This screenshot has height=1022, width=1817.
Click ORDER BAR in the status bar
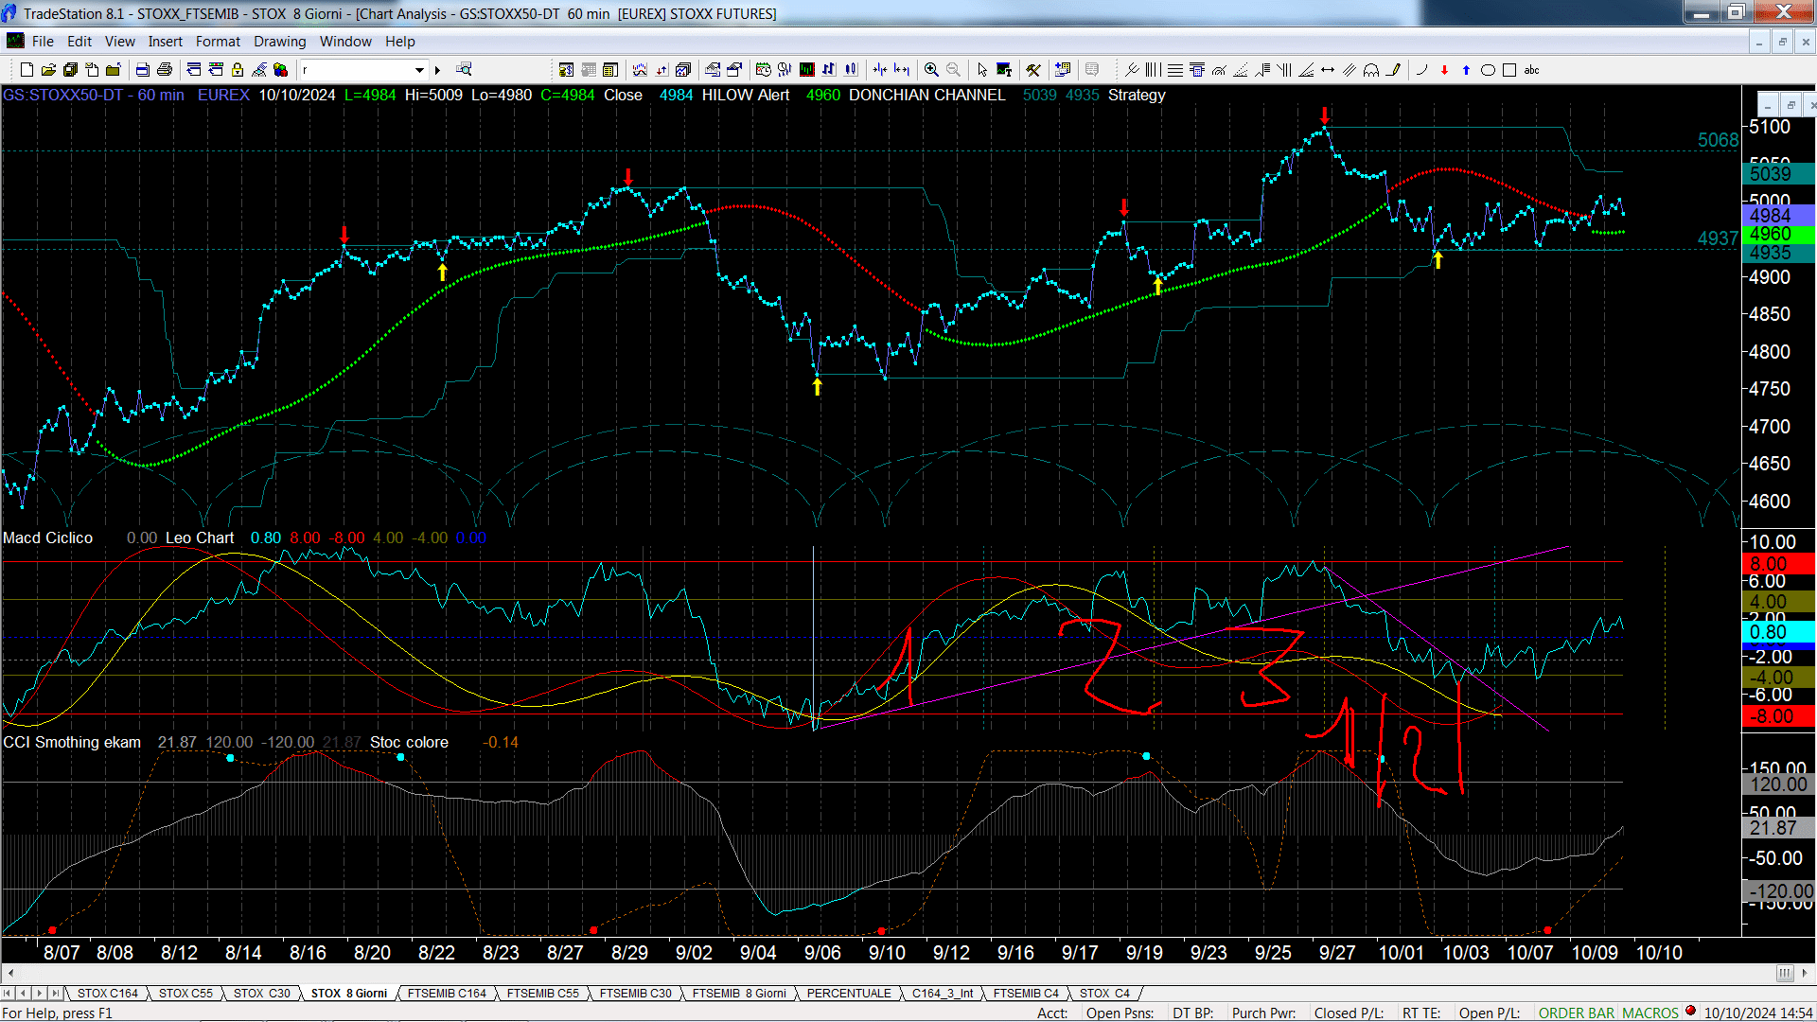pos(1577,1013)
